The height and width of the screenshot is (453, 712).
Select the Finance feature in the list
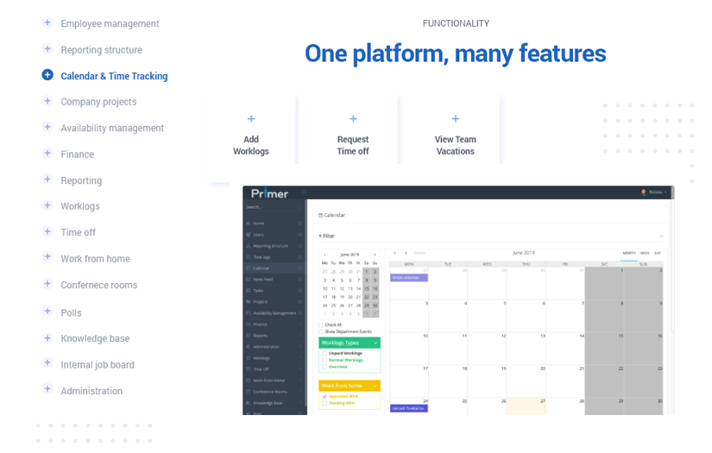(x=77, y=154)
